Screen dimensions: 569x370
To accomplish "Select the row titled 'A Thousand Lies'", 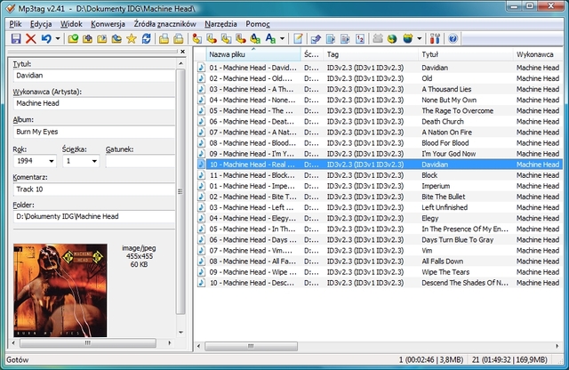I will pyautogui.click(x=380, y=89).
